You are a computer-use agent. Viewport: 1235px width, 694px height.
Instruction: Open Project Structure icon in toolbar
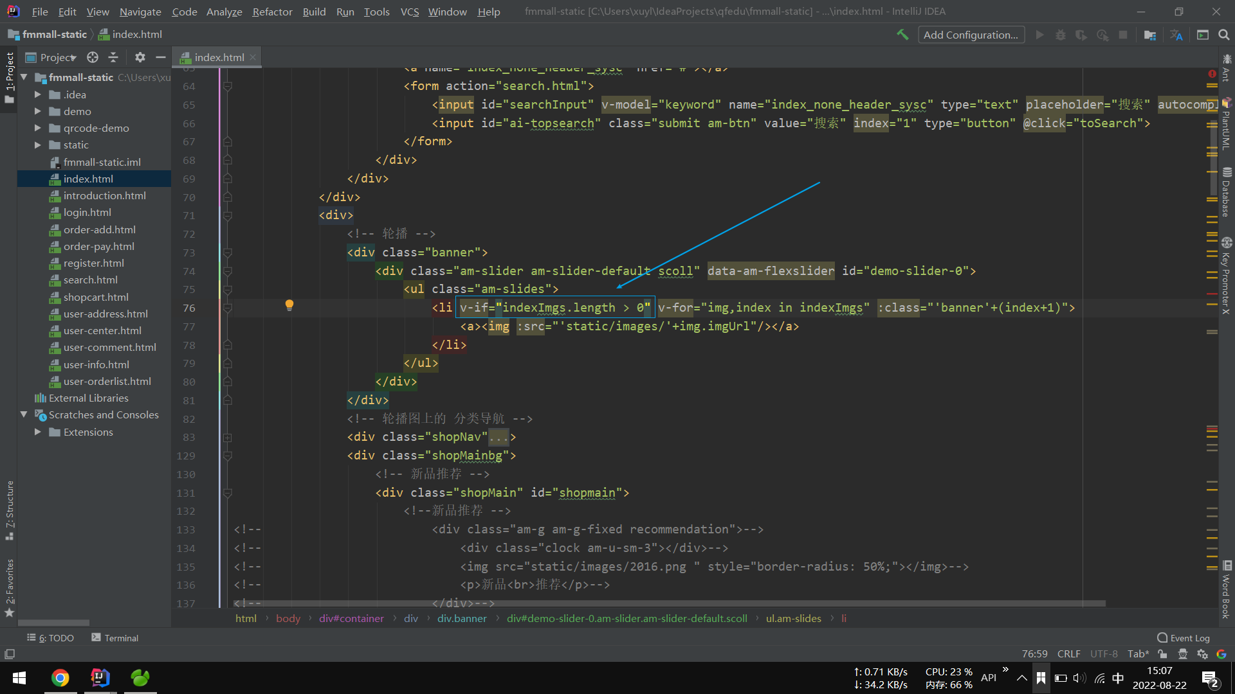1150,35
